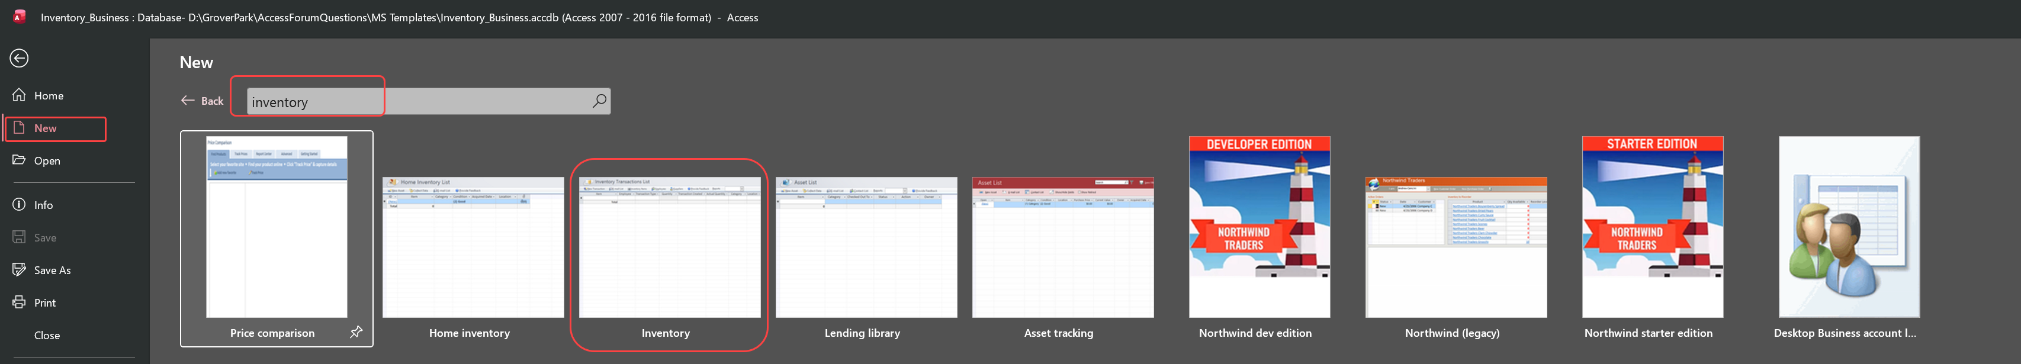2021x364 pixels.
Task: Click the Northwind (legacy) caption
Action: coord(1452,333)
